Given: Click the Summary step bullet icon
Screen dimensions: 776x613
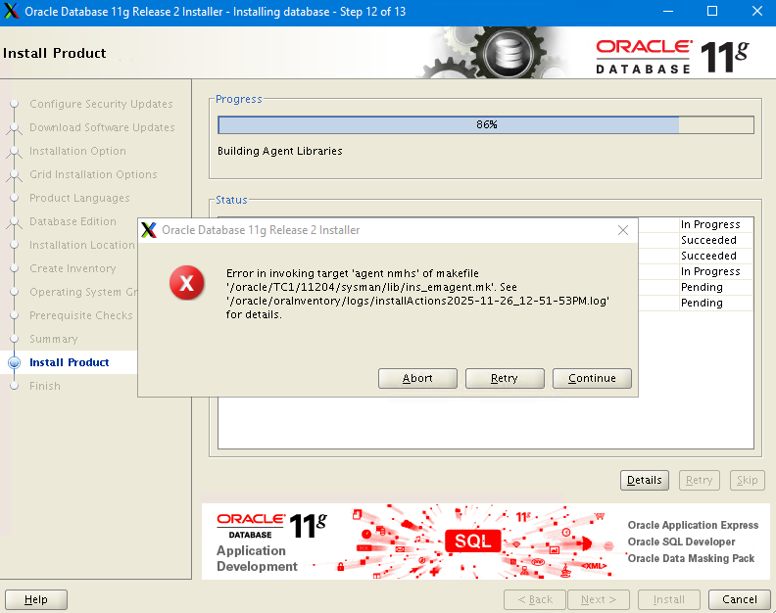Looking at the screenshot, I should (x=15, y=339).
